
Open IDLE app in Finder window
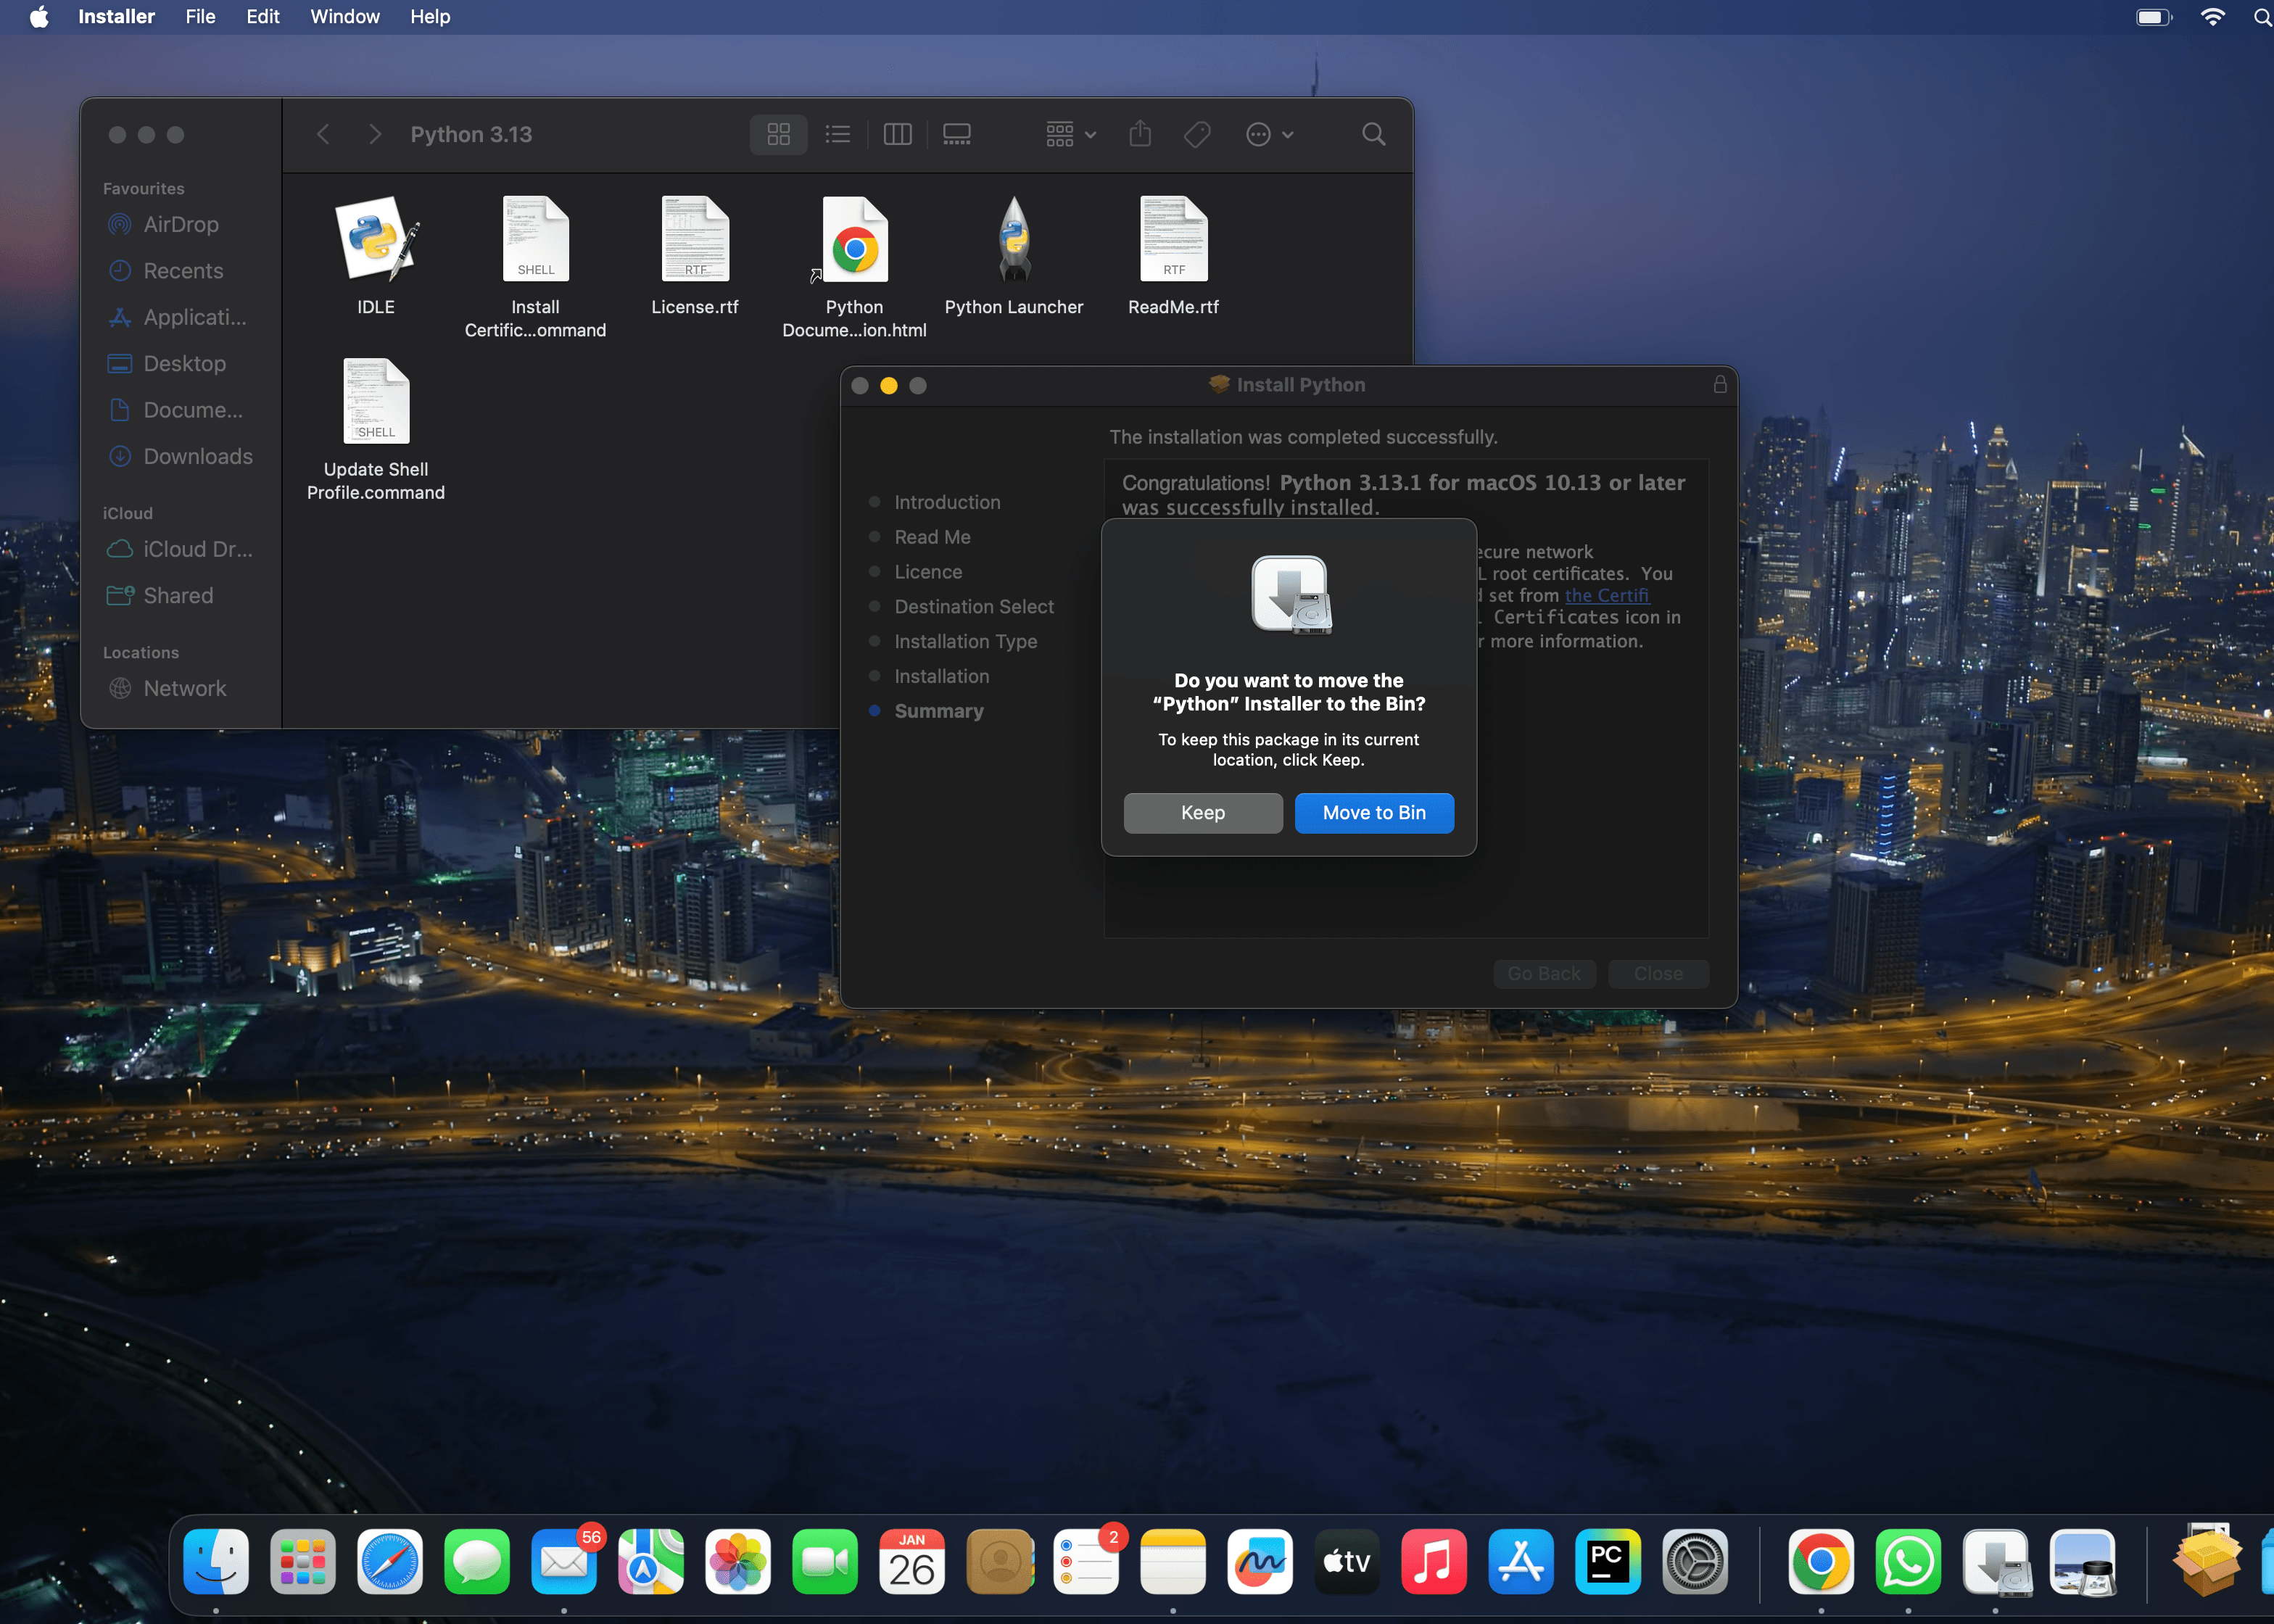(376, 256)
